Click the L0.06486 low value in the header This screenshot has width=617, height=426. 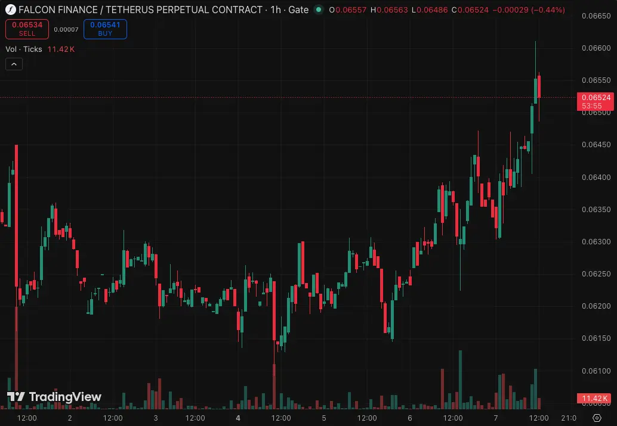click(430, 10)
